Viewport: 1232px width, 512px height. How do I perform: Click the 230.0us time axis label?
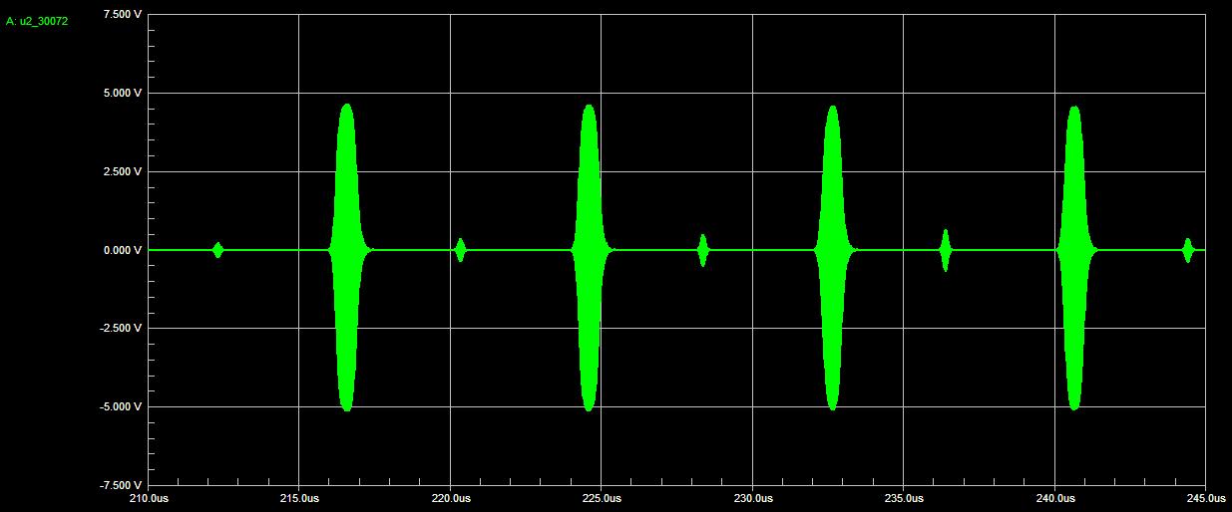pos(752,498)
